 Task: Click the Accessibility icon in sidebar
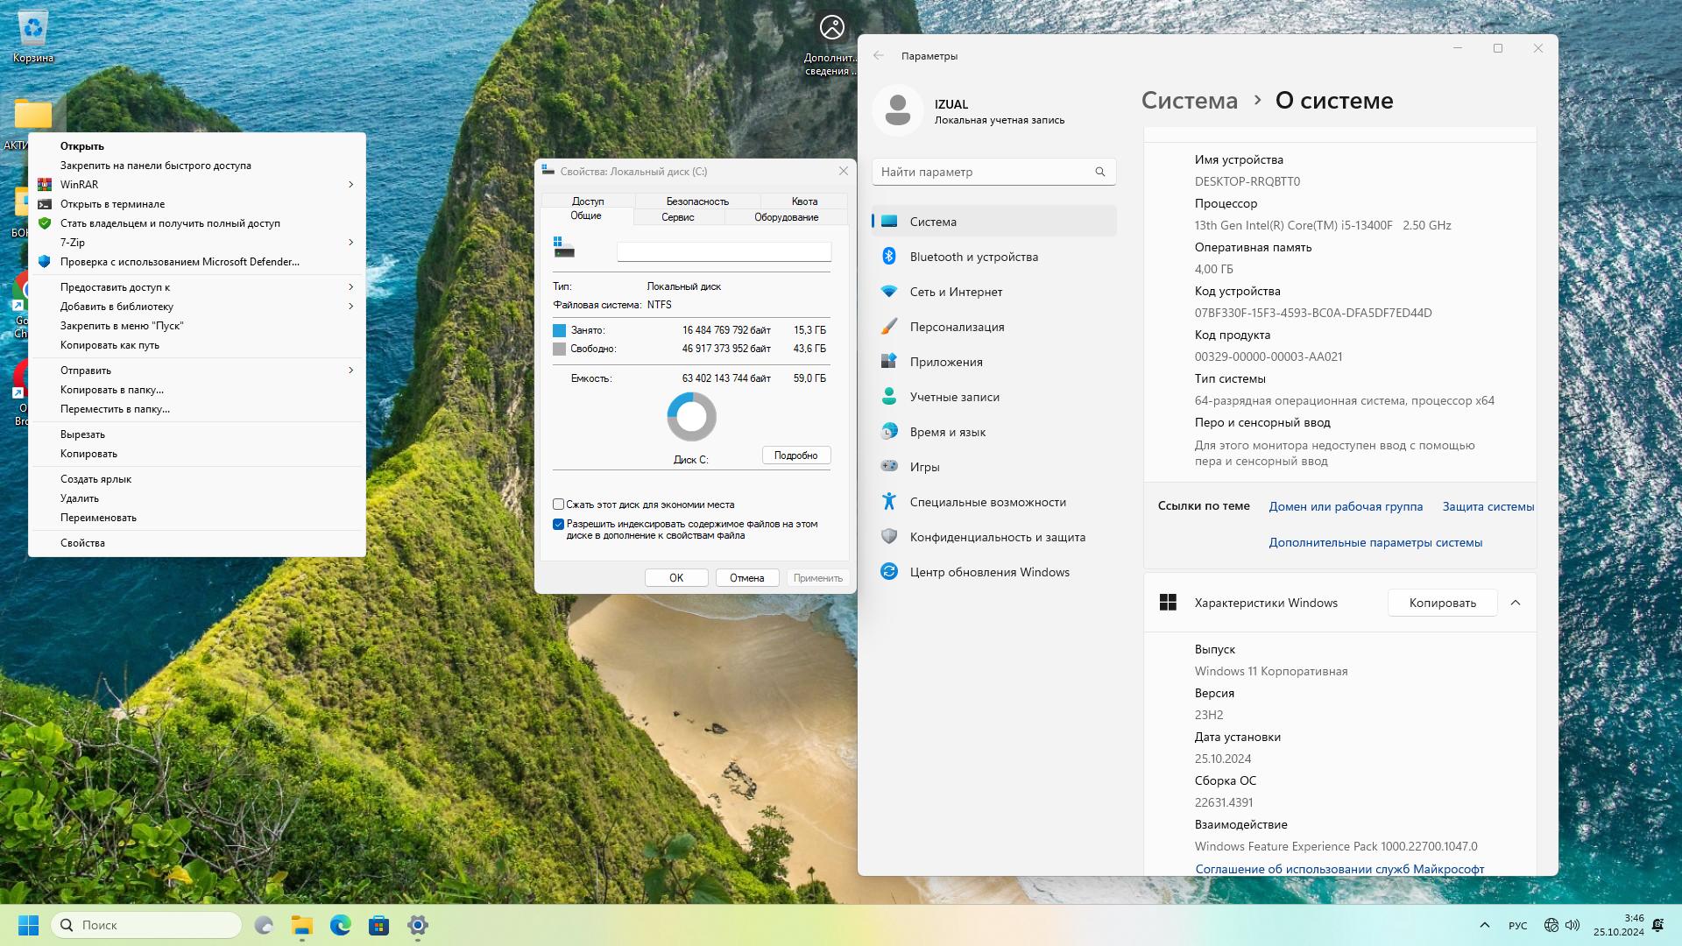[x=889, y=502]
